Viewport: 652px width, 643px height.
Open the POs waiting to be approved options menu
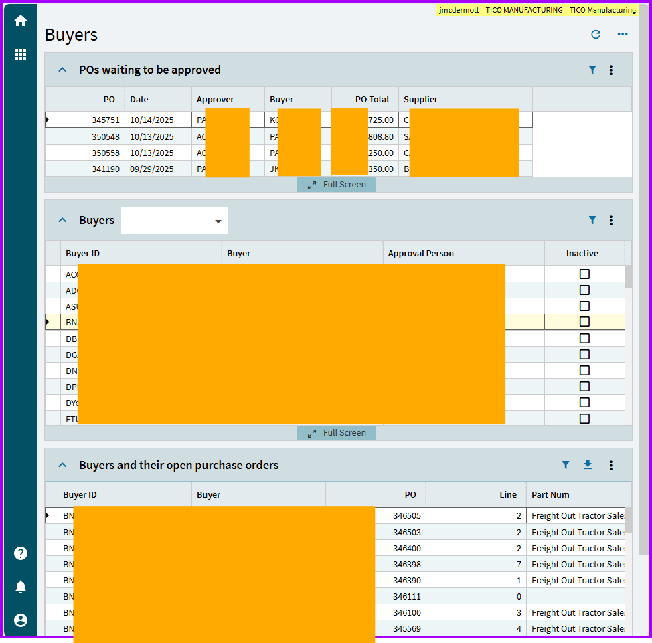[x=611, y=70]
